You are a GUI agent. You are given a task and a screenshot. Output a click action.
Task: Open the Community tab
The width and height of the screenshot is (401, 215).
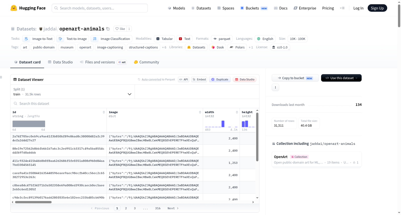147,62
